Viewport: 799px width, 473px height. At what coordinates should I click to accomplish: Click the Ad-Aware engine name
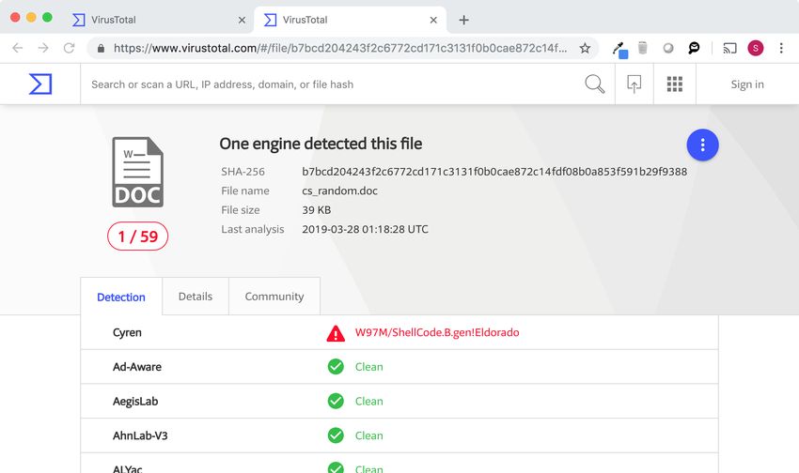coord(137,367)
